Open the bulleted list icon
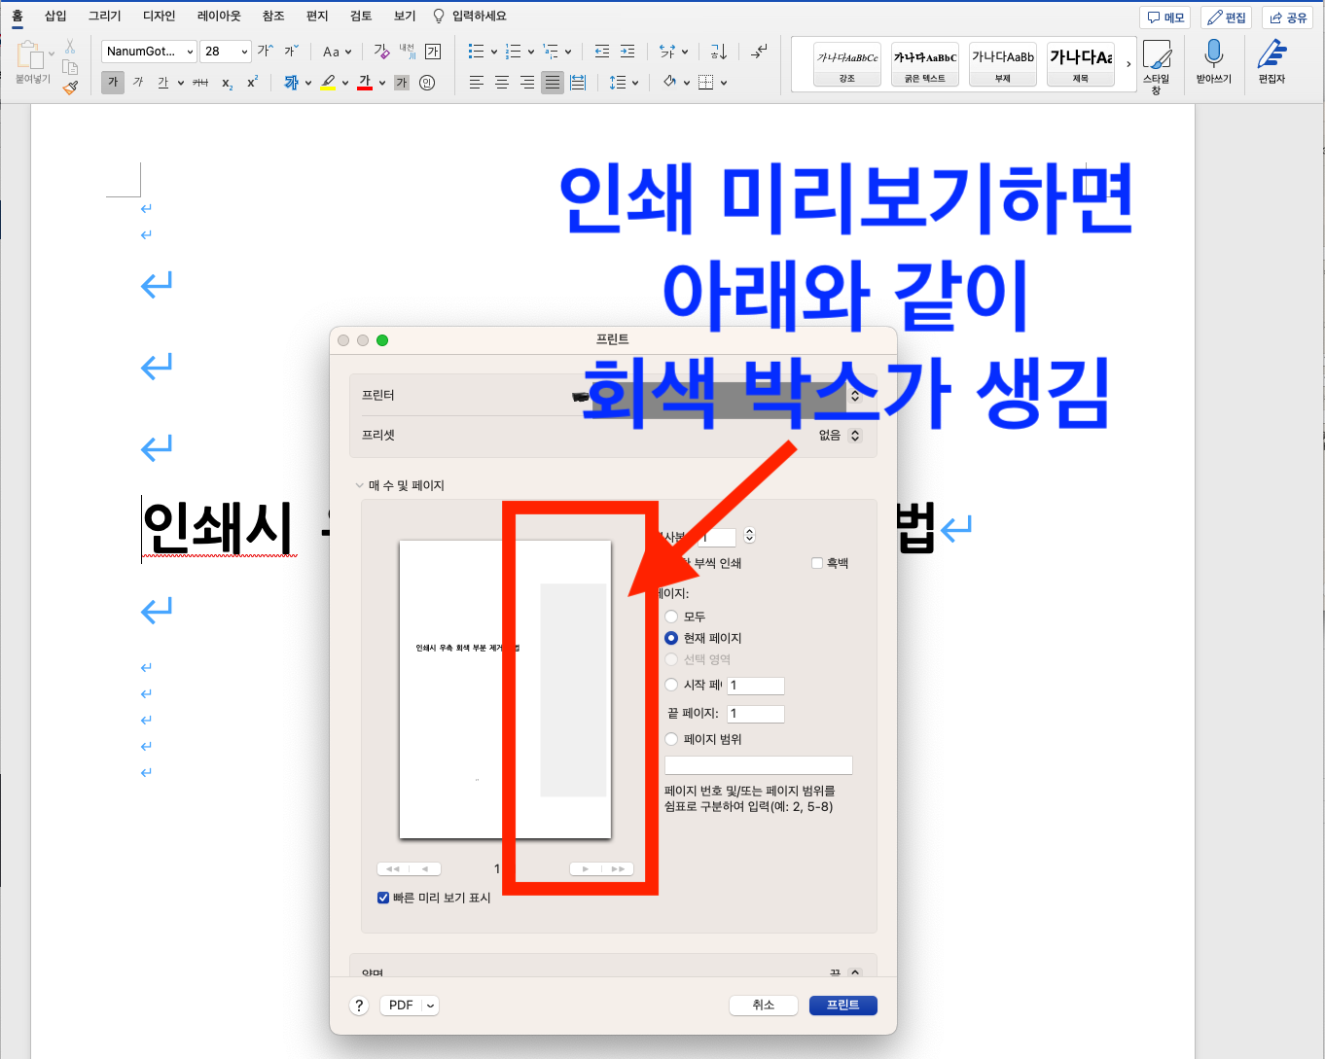This screenshot has height=1059, width=1325. pyautogui.click(x=476, y=51)
